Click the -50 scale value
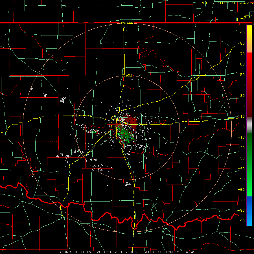This screenshot has width=254, height=254. 241,179
